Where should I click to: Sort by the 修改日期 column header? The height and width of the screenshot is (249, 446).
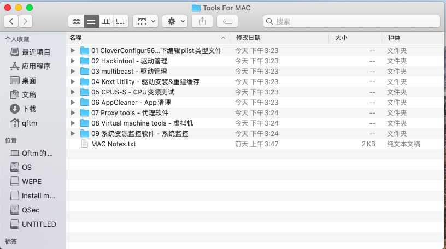279,38
